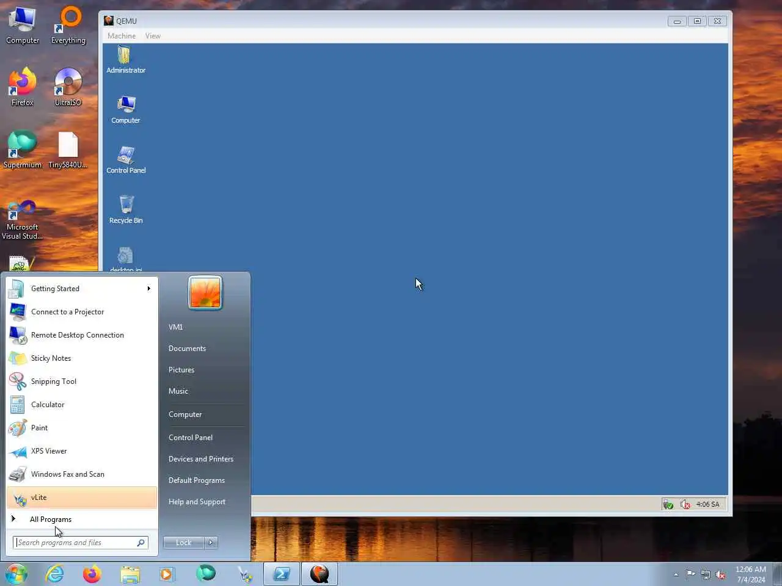Show hidden tray icons arrow
This screenshot has height=586, width=782.
coord(676,574)
